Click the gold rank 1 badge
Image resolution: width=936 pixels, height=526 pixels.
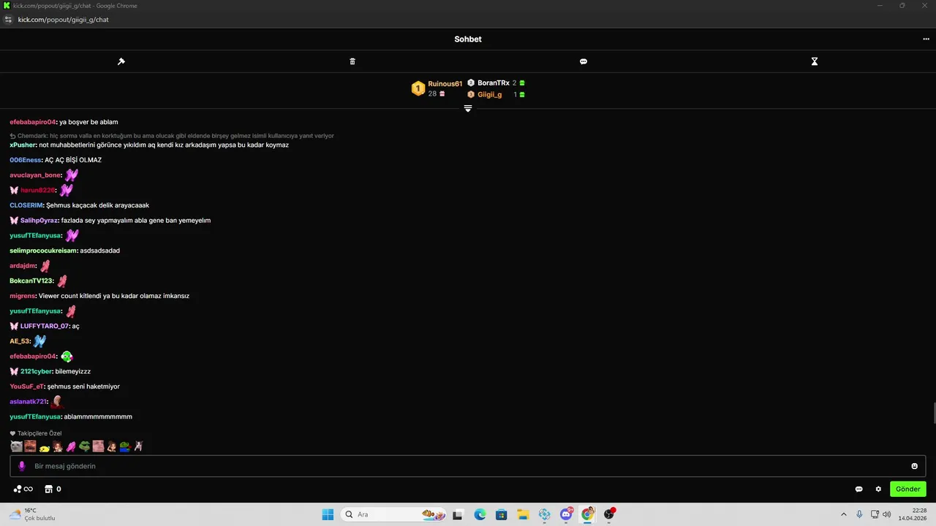click(418, 88)
